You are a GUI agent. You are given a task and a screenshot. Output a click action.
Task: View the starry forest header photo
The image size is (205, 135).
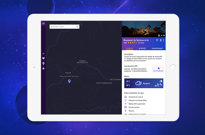click(144, 29)
